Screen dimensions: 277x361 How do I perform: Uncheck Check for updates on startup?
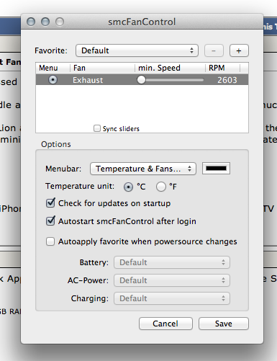point(50,203)
